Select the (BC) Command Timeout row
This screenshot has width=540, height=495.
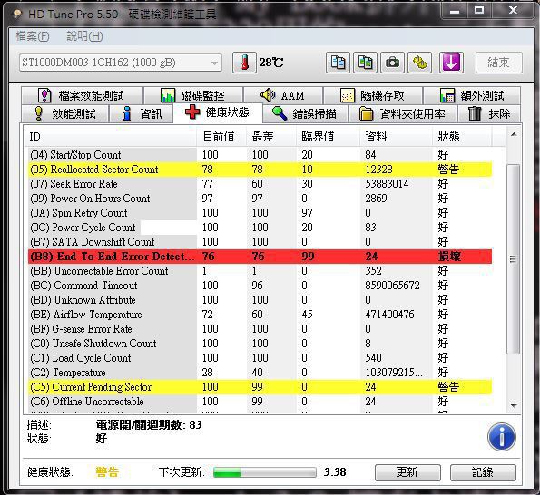click(x=260, y=286)
